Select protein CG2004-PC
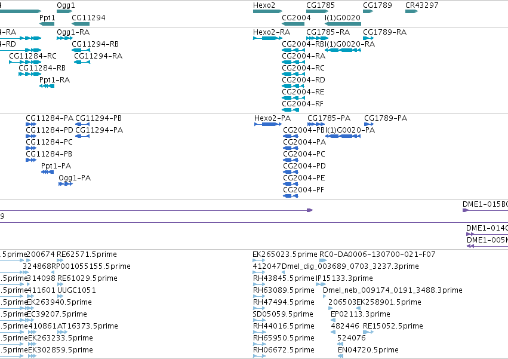This screenshot has width=508, height=359. pos(291,160)
